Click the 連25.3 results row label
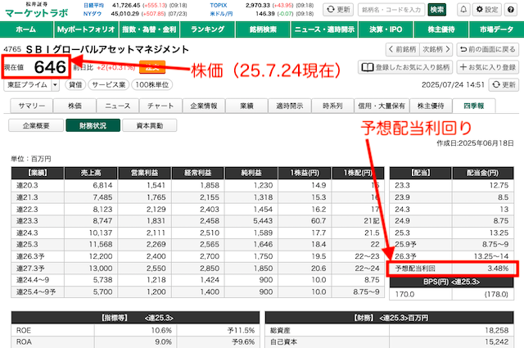The width and height of the screenshot is (524, 348). 27,244
